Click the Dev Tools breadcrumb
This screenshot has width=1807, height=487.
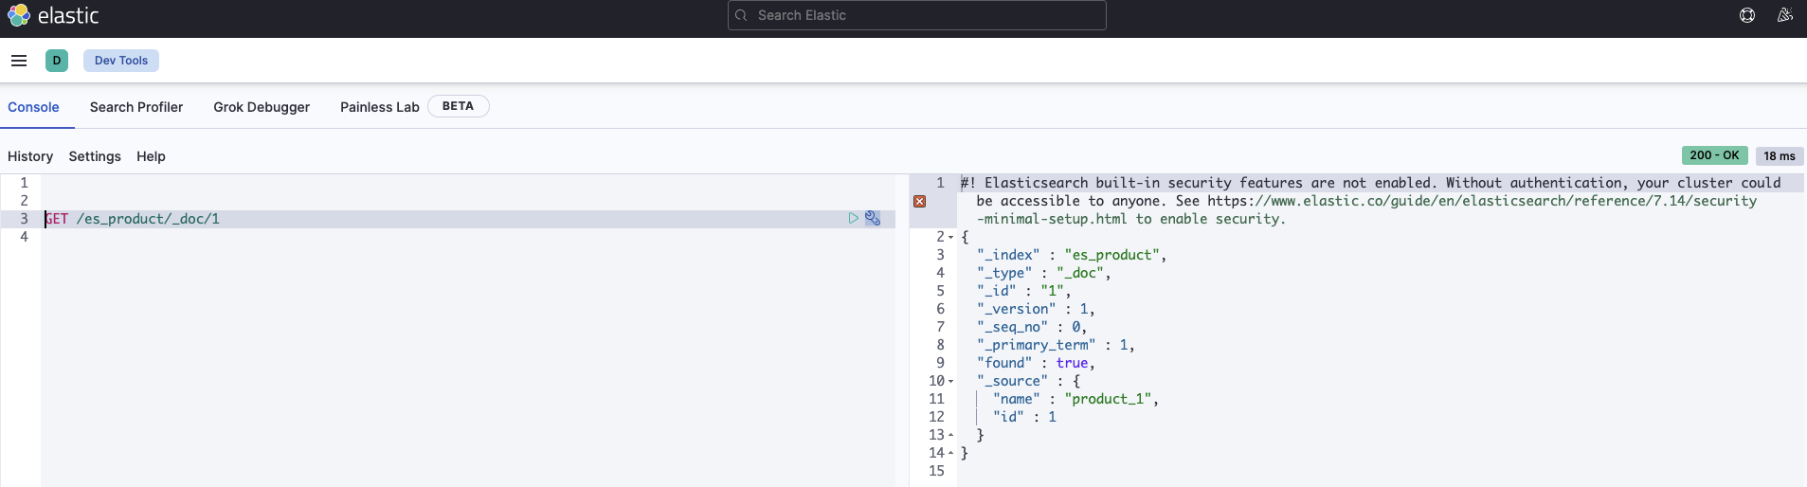pos(121,61)
